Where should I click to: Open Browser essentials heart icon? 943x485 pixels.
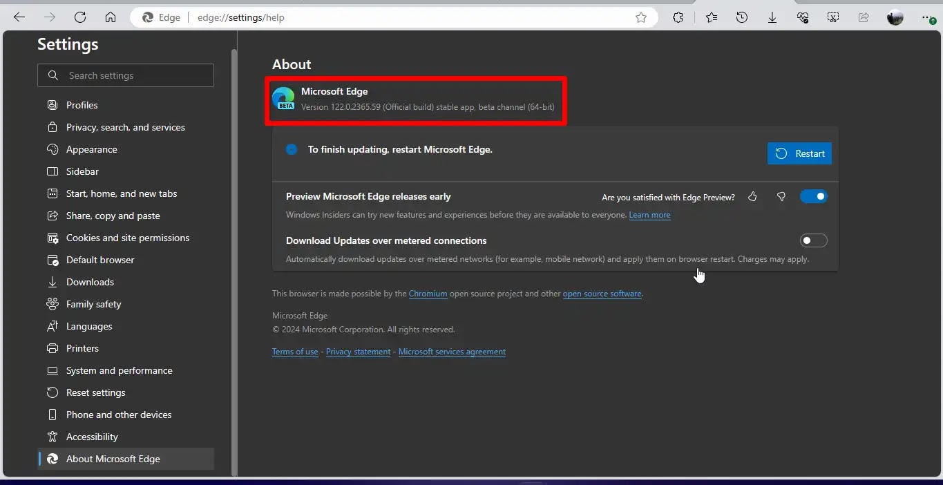coord(803,17)
